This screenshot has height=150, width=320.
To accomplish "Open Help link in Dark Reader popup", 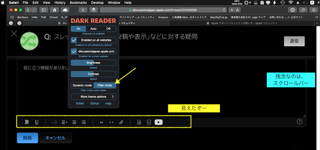I will (x=108, y=103).
